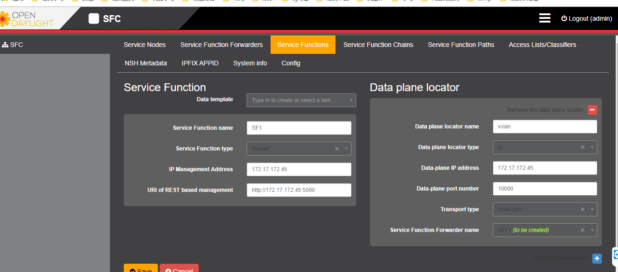618x272 pixels.
Task: Clear the firewall Service Function type
Action: tap(337, 149)
